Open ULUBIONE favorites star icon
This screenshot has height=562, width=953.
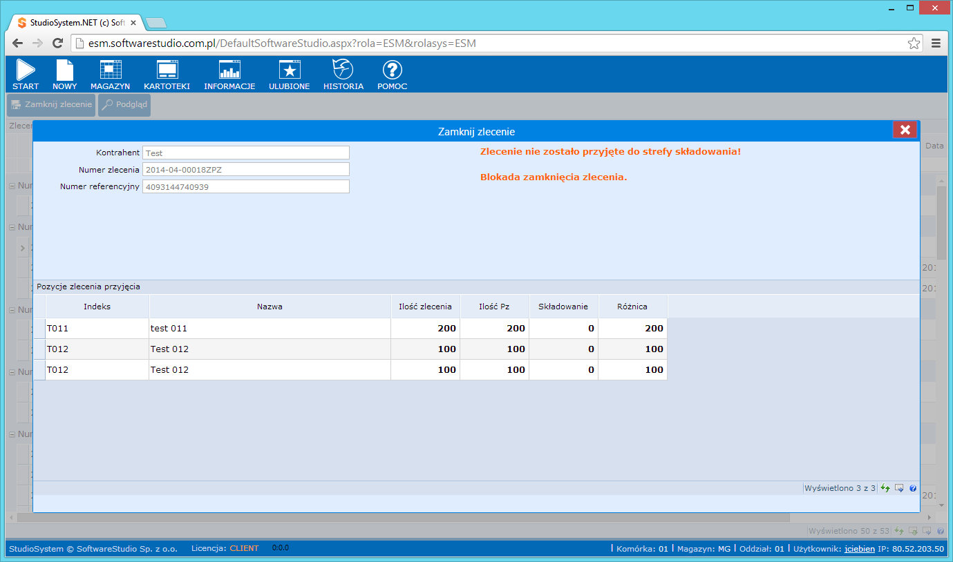click(289, 74)
